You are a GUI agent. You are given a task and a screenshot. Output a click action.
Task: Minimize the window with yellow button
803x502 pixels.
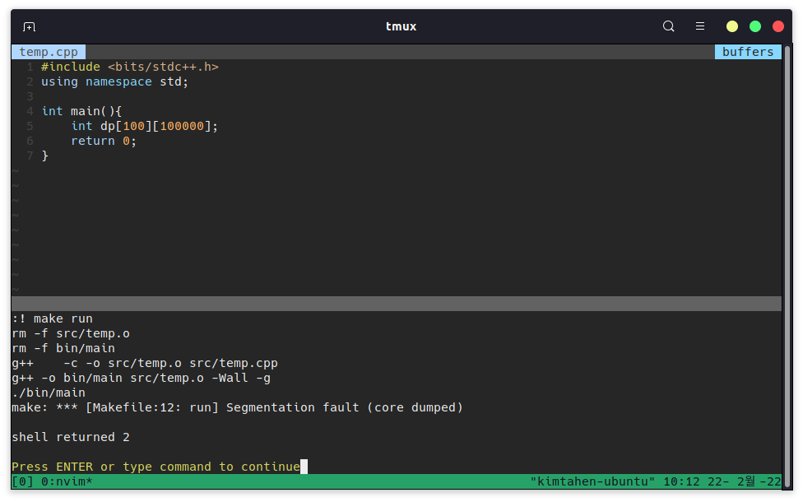tap(731, 26)
